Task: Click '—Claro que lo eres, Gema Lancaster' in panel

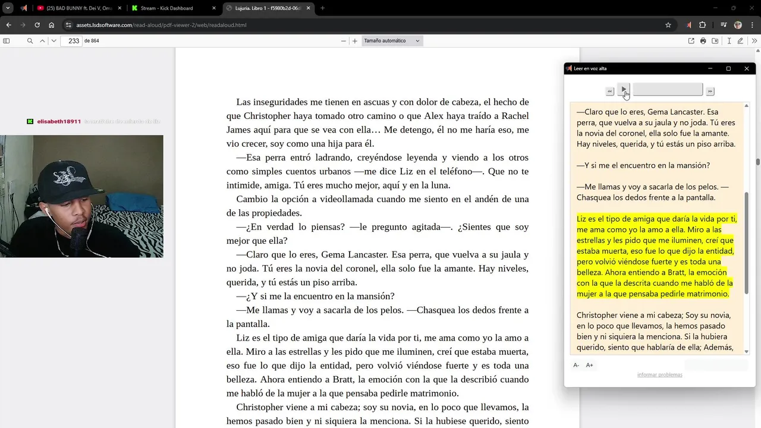Action: [656, 128]
